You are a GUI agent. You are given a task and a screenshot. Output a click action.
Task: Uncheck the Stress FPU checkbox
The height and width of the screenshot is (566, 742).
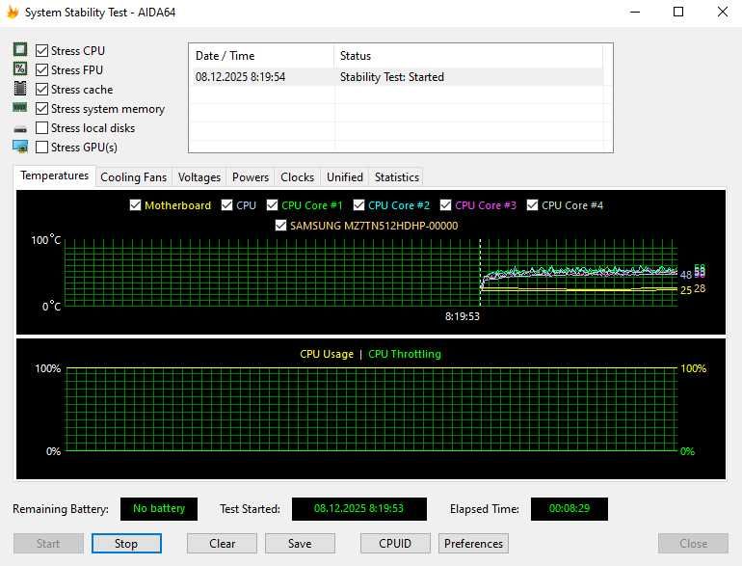tap(41, 69)
